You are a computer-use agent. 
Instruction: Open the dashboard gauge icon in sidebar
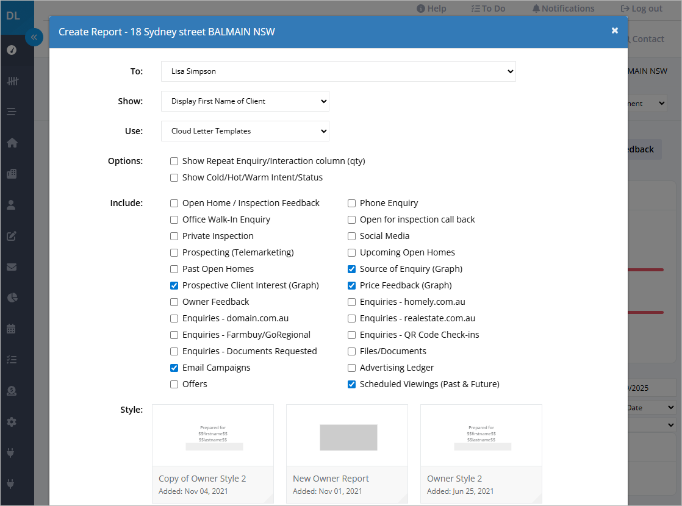(x=12, y=50)
